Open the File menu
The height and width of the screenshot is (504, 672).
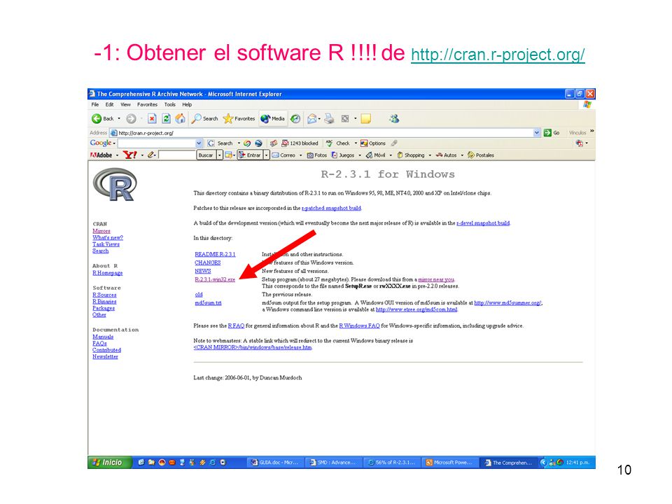[95, 104]
